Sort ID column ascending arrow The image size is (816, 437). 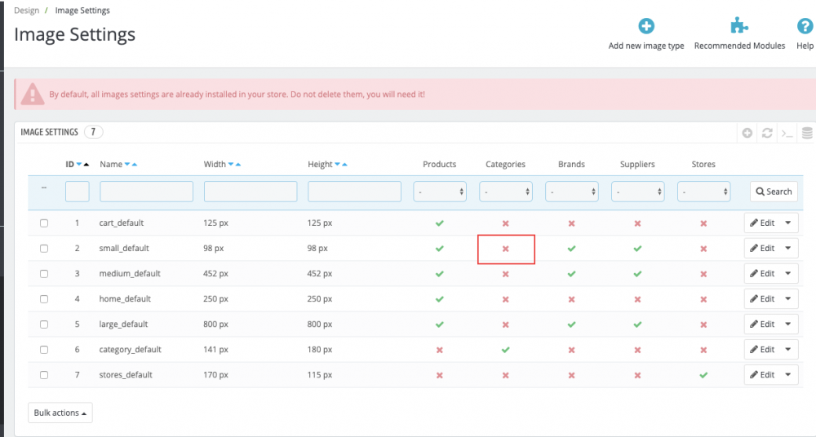pyautogui.click(x=86, y=165)
